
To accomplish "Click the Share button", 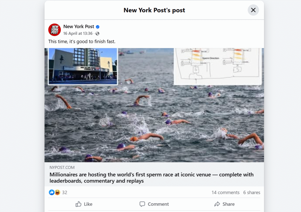I will tap(224, 204).
